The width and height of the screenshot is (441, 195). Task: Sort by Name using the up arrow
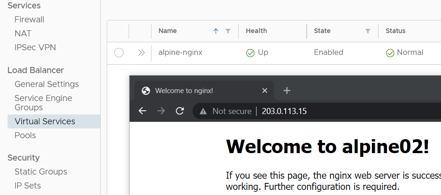click(216, 31)
